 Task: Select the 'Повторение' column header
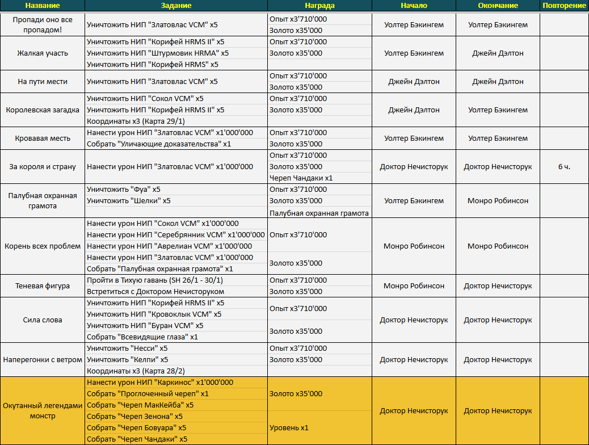coord(564,6)
